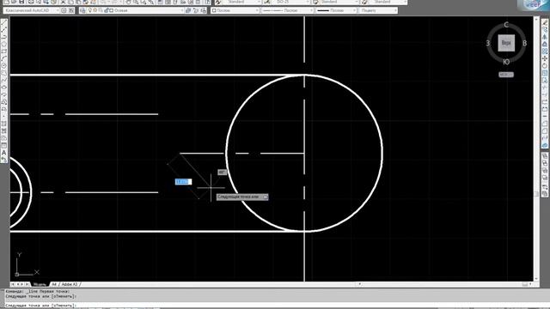Select the Erase tool in Modify toolbar

click(545, 22)
